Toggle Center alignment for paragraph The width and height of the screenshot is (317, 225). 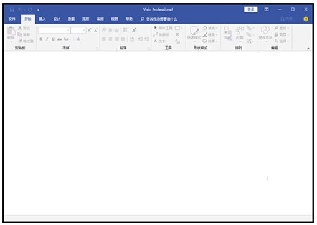tap(110, 39)
